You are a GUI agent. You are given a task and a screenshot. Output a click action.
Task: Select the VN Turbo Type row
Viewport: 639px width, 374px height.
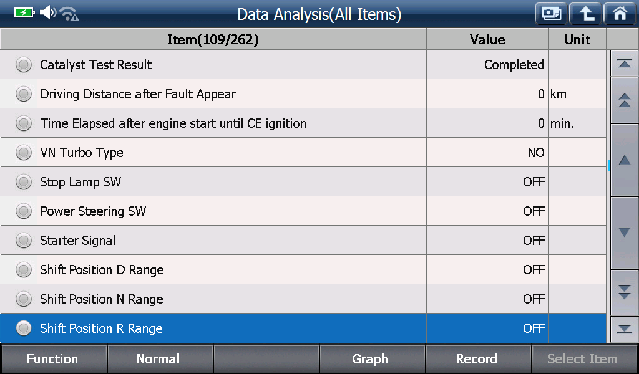tap(303, 153)
